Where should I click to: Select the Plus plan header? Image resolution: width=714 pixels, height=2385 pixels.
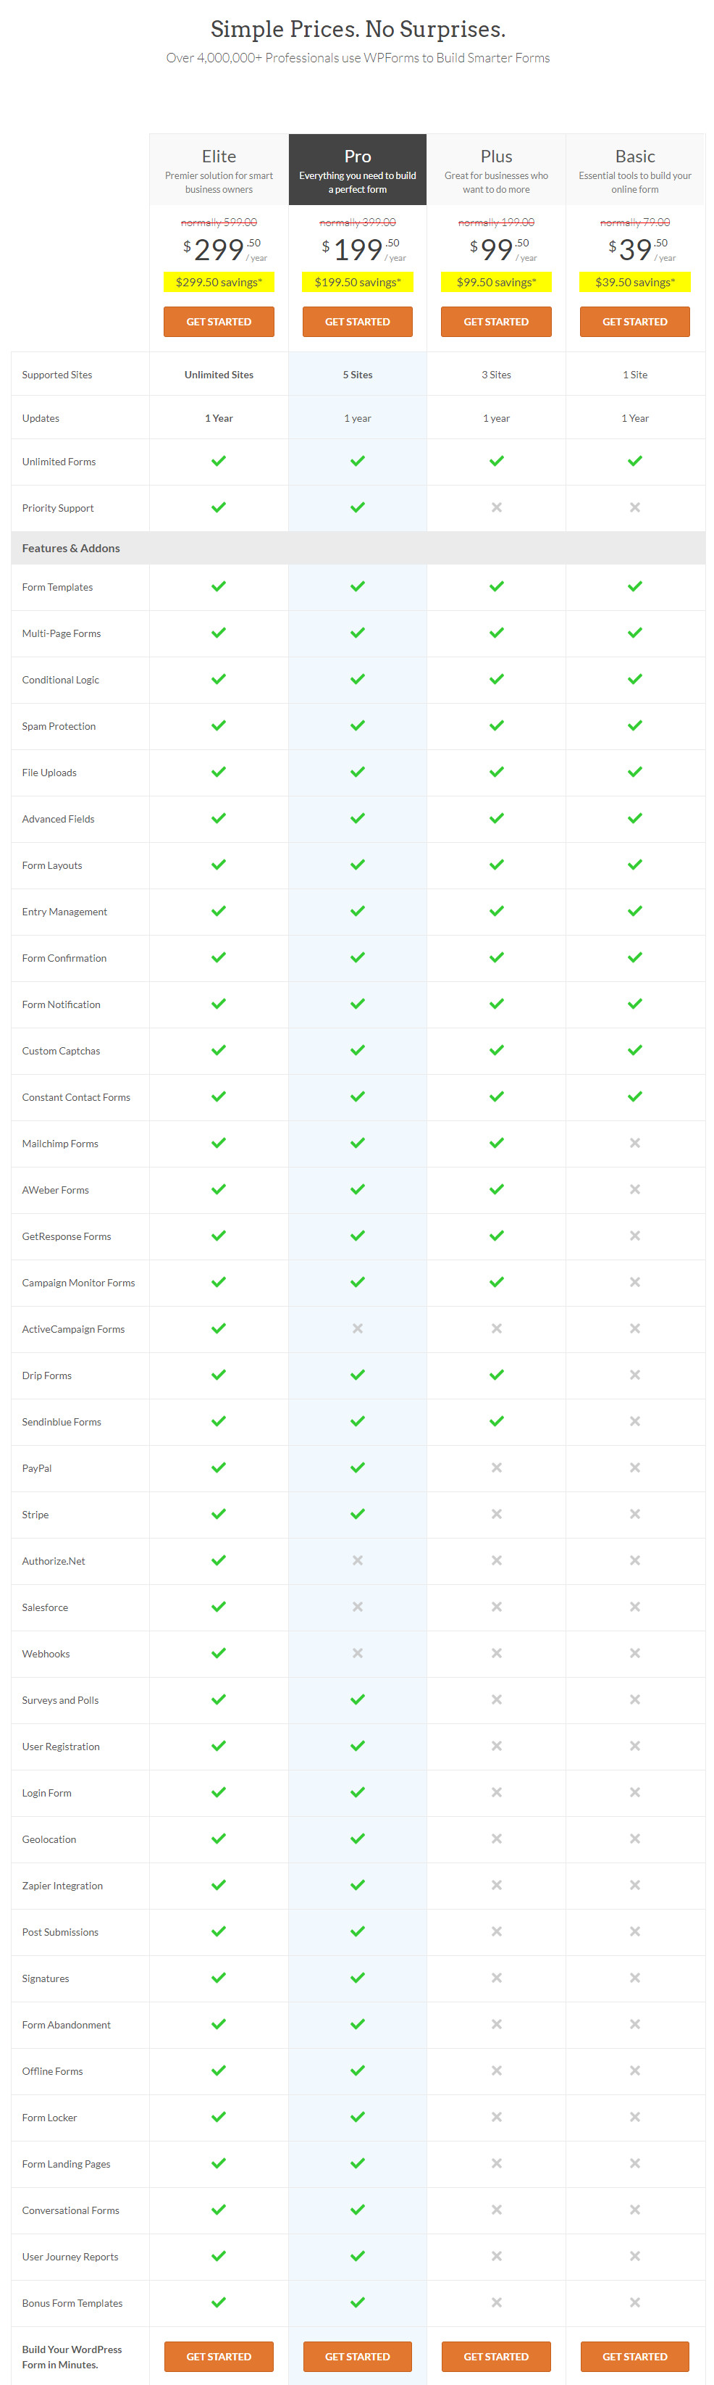click(x=496, y=170)
